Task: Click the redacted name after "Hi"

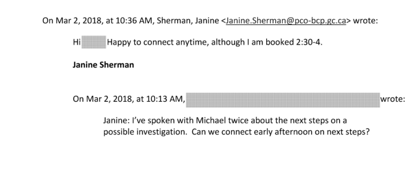Action: click(94, 44)
